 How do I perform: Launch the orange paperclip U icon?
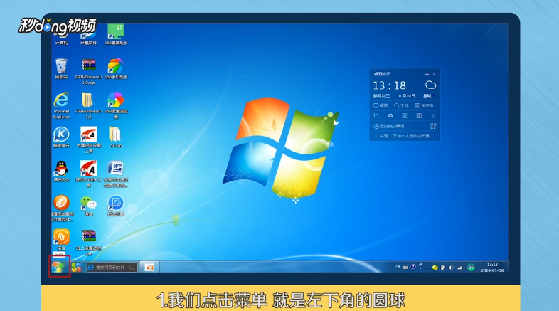(x=61, y=240)
